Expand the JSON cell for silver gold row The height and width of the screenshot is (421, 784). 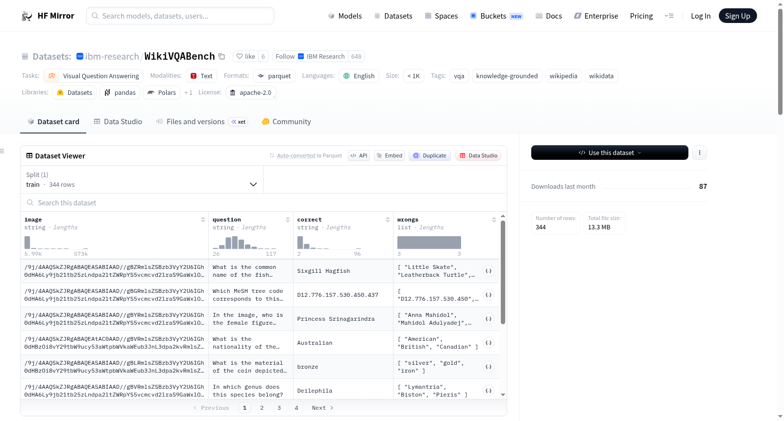(489, 367)
